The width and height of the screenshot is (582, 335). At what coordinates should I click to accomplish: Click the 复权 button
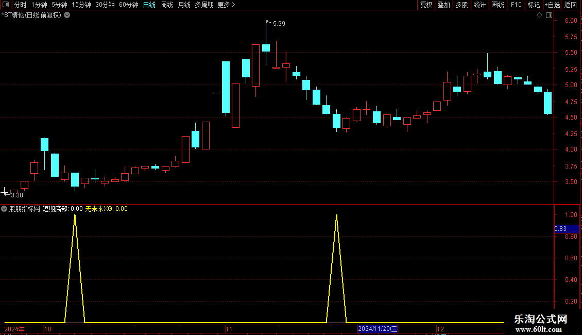[x=426, y=5]
